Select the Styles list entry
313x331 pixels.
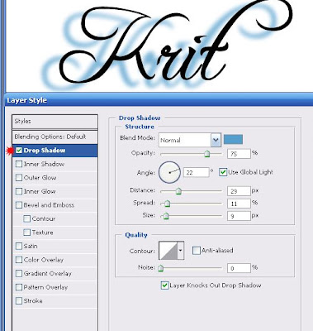[55, 122]
